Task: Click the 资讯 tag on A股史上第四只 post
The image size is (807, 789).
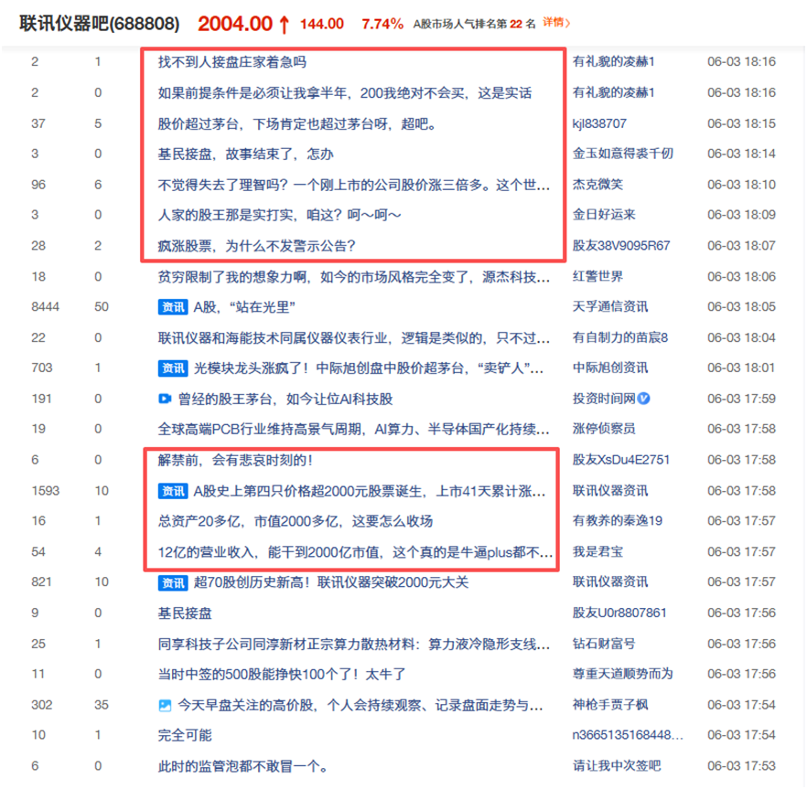Action: [x=172, y=491]
